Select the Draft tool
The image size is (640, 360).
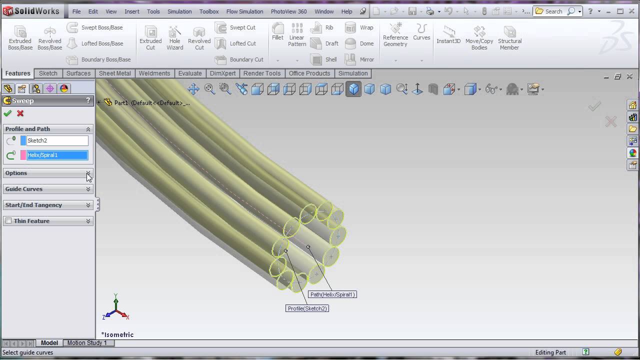point(325,43)
